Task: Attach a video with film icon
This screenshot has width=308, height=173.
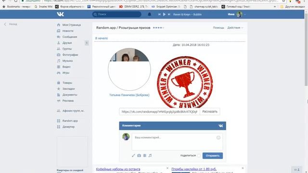Action: point(144,156)
